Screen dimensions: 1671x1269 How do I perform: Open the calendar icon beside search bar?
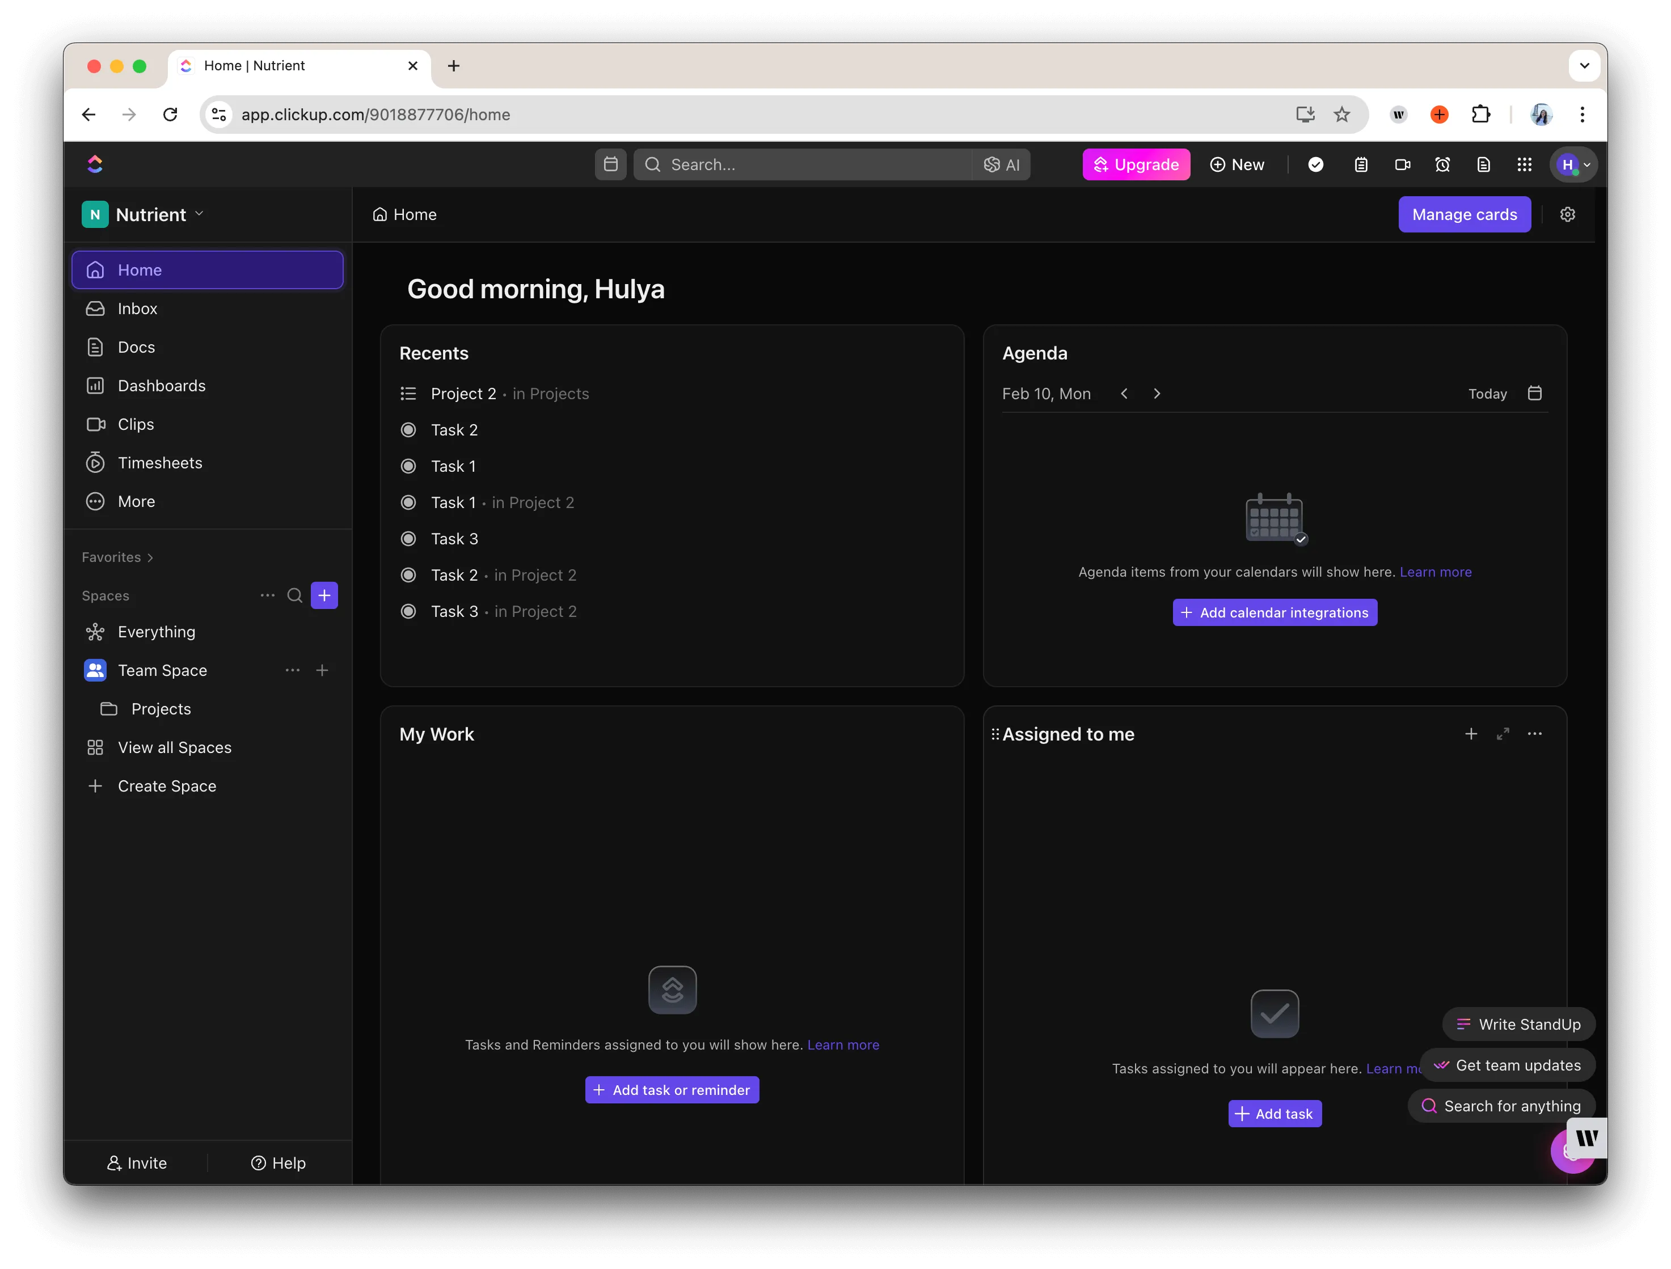(610, 164)
